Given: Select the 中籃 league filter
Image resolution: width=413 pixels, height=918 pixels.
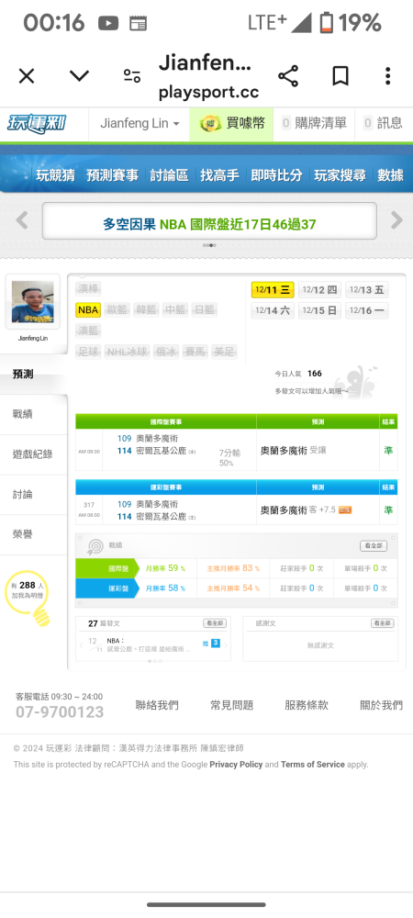Looking at the screenshot, I should 175,309.
